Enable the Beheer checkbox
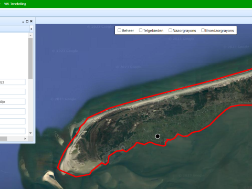The width and height of the screenshot is (252, 189). click(x=119, y=30)
